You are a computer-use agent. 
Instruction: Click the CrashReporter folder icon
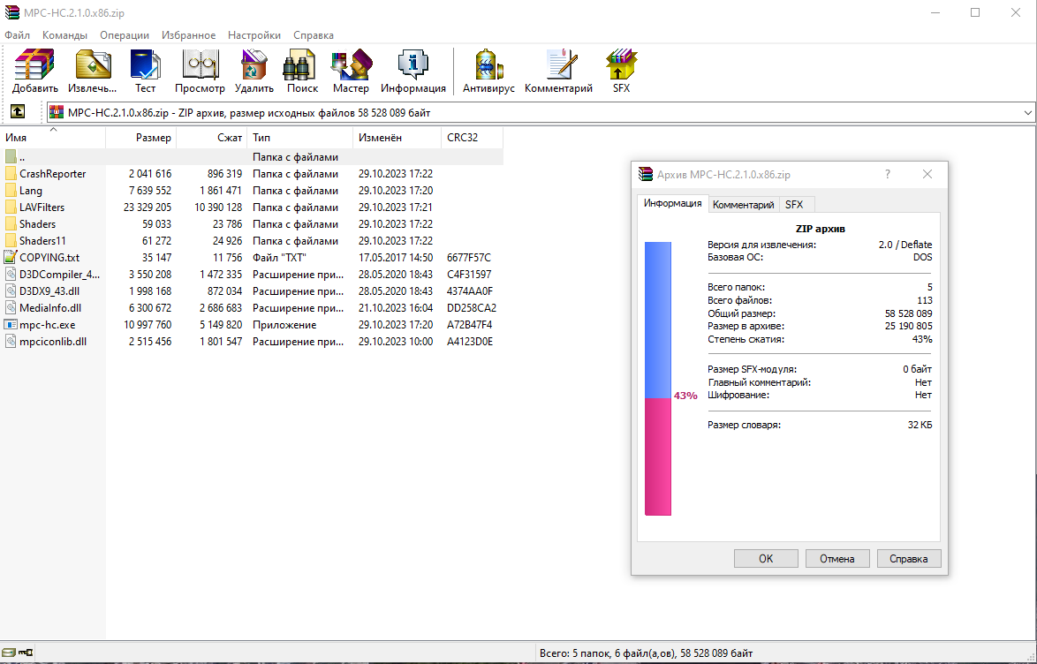click(x=11, y=174)
